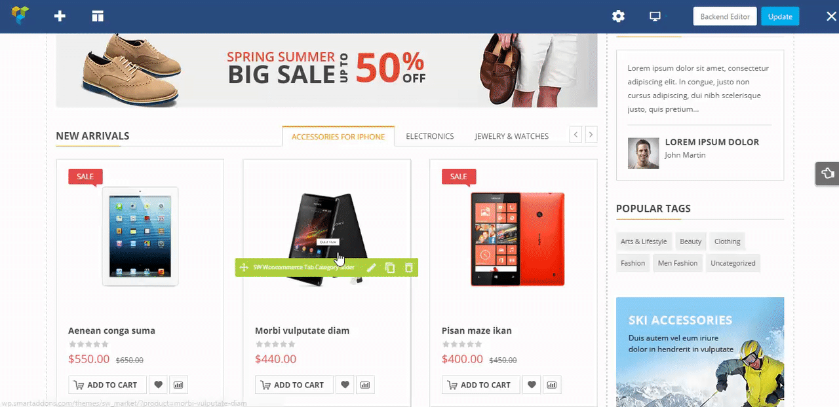Open page settings gear icon
This screenshot has height=407, width=839.
click(618, 16)
